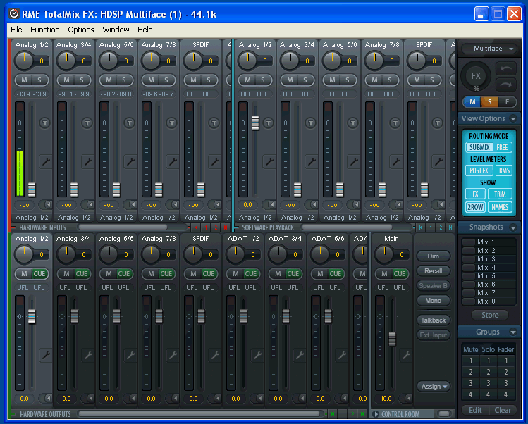Click blue layout 2 button on Software Playback bar
The image size is (528, 424).
click(441, 227)
